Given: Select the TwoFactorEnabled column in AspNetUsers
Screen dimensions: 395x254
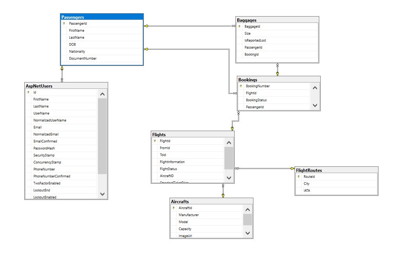Looking at the screenshot, I should click(x=61, y=183).
